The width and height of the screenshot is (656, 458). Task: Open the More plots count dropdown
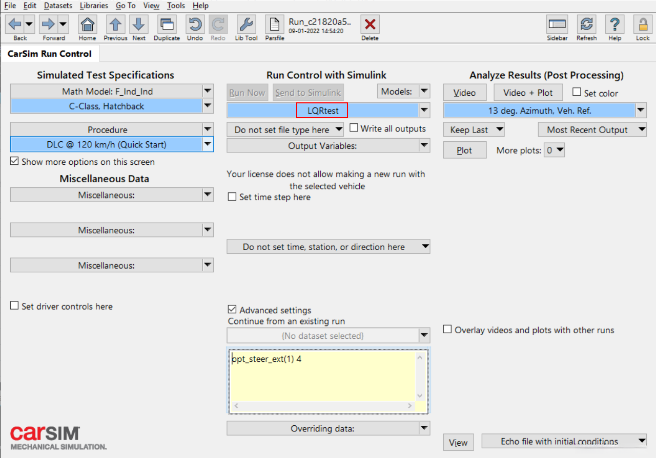pyautogui.click(x=554, y=150)
